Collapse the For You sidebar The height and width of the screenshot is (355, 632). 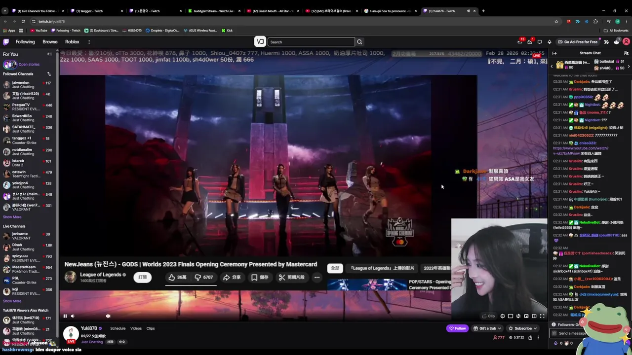(49, 54)
